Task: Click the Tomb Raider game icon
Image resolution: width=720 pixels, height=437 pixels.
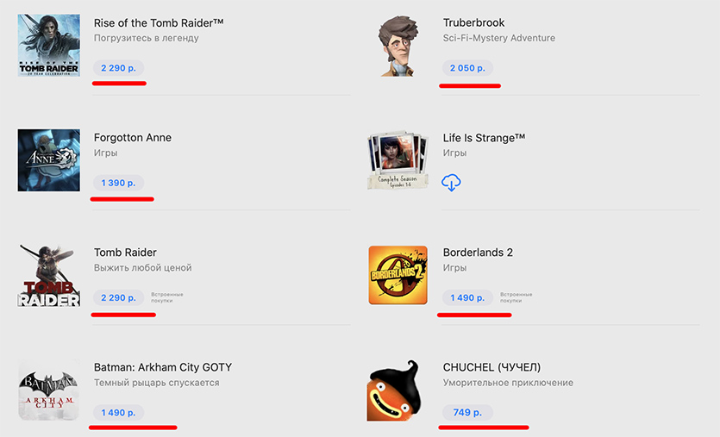Action: tap(48, 275)
